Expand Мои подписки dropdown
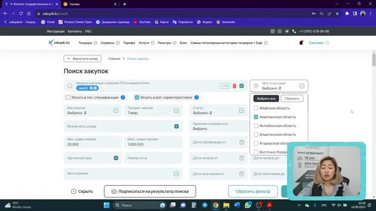This screenshot has width=376, height=211. [x=176, y=173]
